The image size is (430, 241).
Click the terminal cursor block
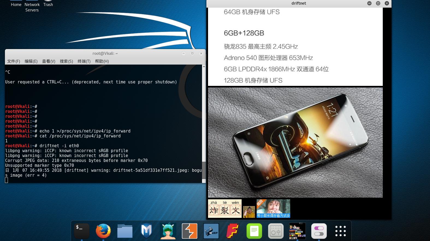(x=7, y=180)
